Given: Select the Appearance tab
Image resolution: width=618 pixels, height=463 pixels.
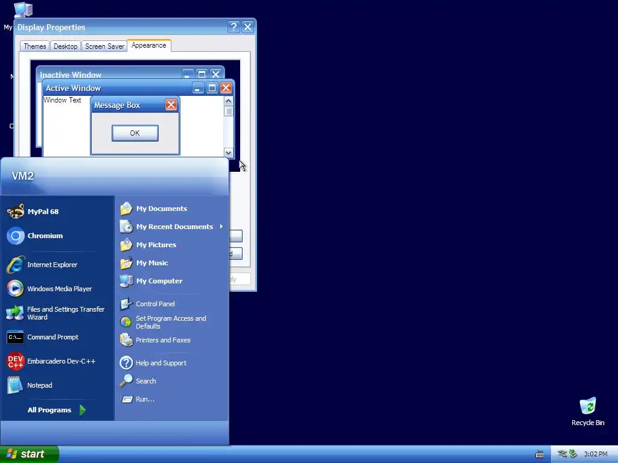Looking at the screenshot, I should 149,45.
